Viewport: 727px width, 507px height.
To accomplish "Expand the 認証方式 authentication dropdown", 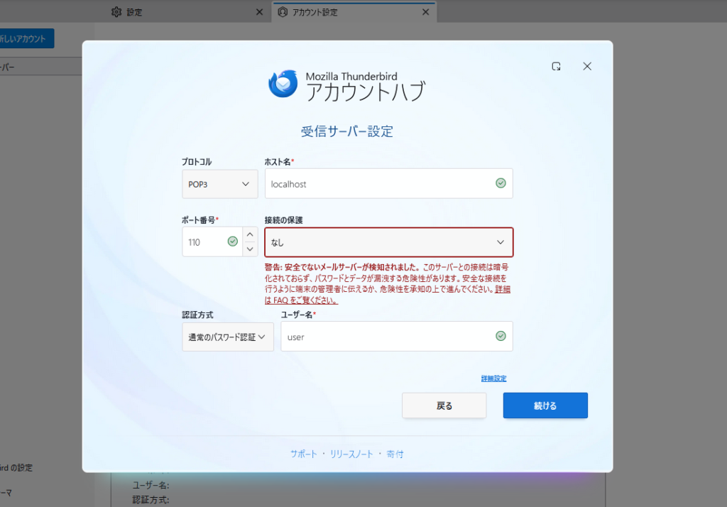I will pyautogui.click(x=227, y=337).
